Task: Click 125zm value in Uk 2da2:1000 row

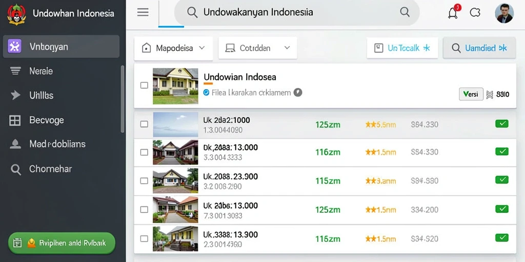Action: pyautogui.click(x=328, y=125)
